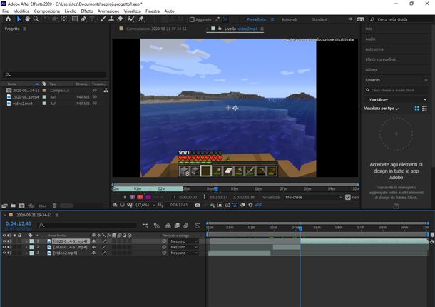This screenshot has height=307, width=435.
Task: Open parent dropdown Nessuno for layer 2
Action: click(x=183, y=247)
